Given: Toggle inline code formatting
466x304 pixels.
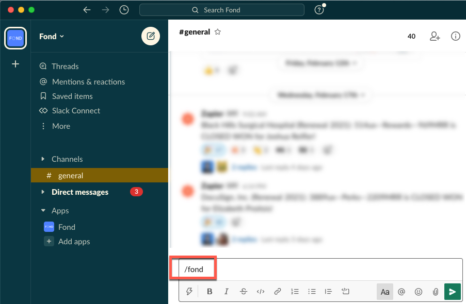Looking at the screenshot, I should click(260, 292).
